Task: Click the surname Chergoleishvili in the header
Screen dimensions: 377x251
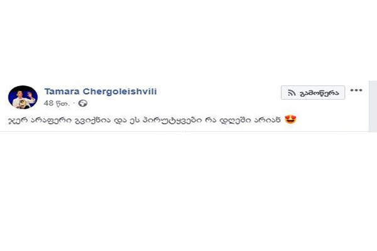Action: (120, 92)
